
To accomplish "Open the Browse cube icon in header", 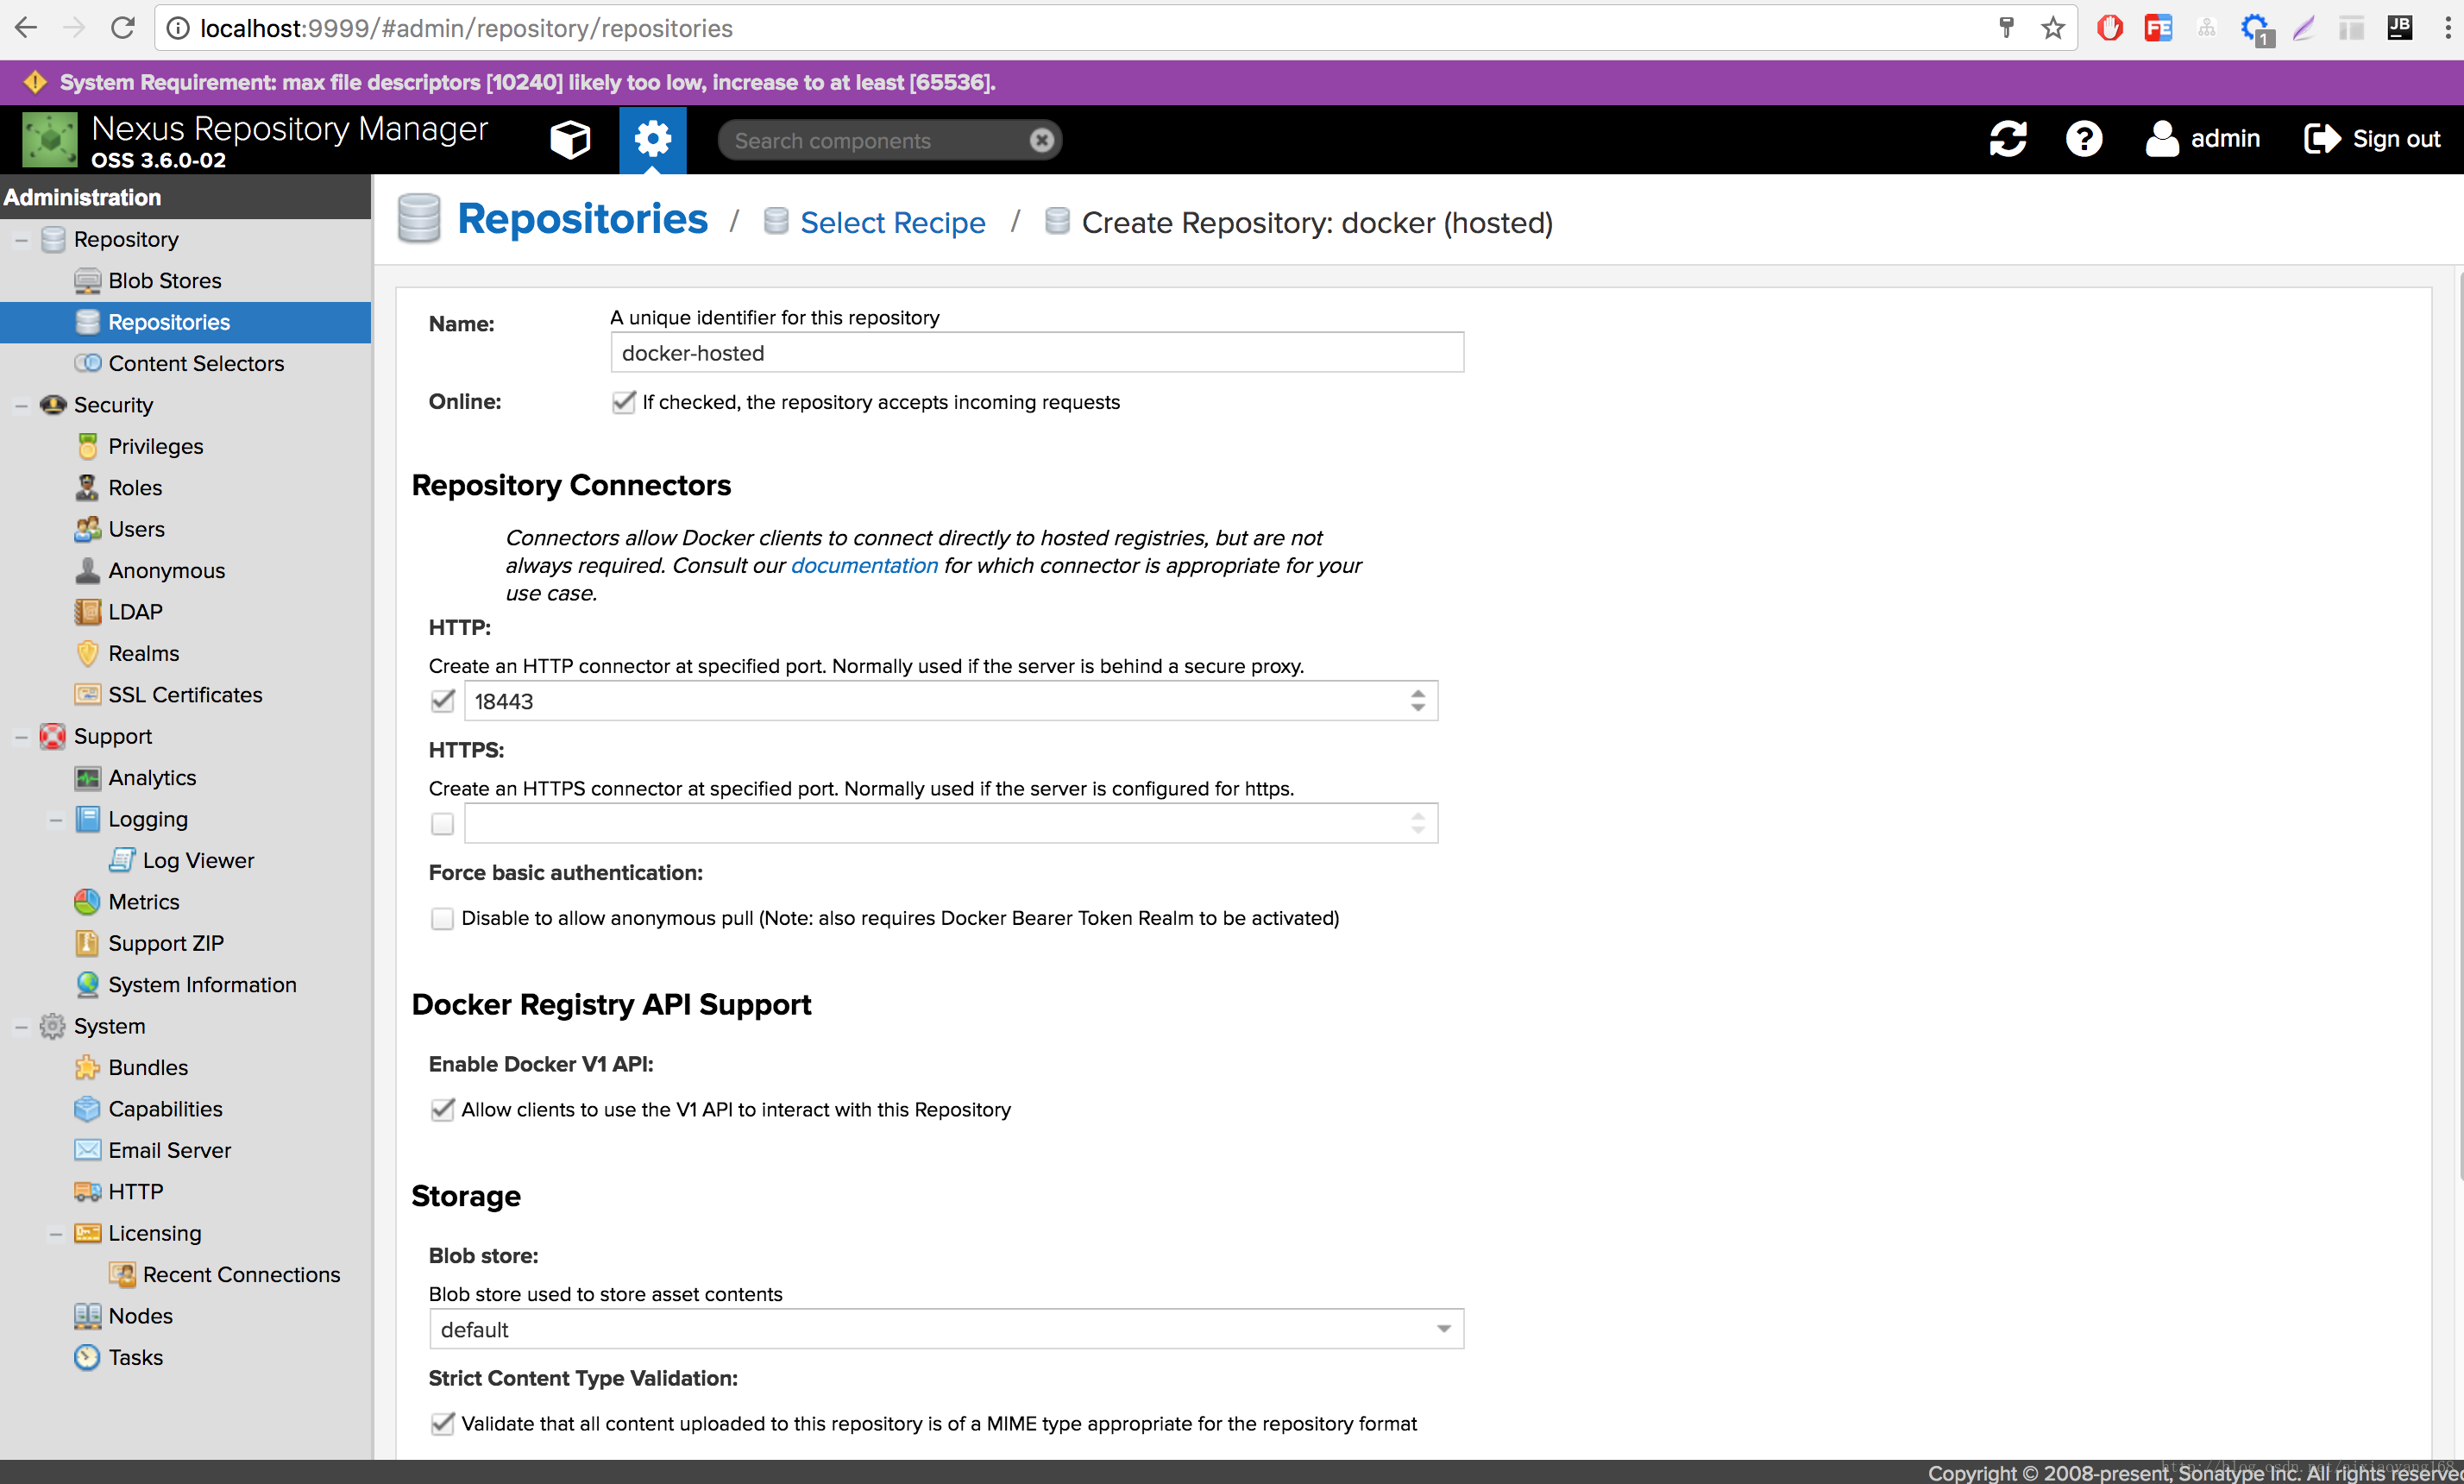I will coord(570,139).
